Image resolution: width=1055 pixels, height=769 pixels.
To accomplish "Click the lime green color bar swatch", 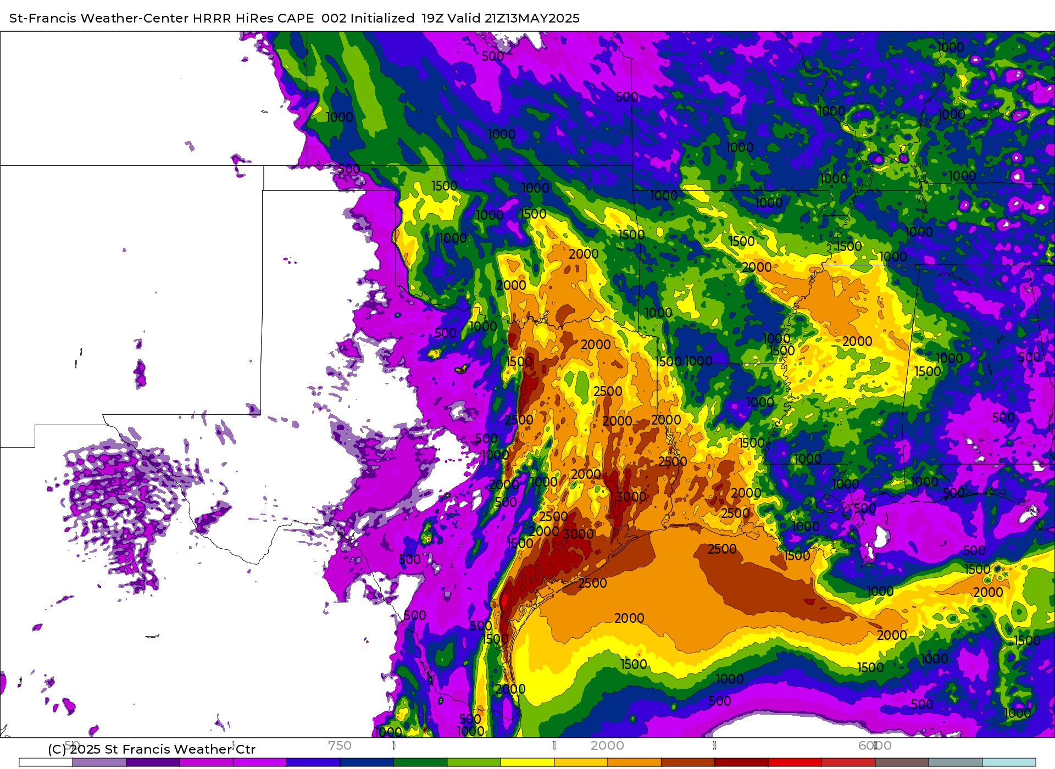I will pyautogui.click(x=474, y=762).
